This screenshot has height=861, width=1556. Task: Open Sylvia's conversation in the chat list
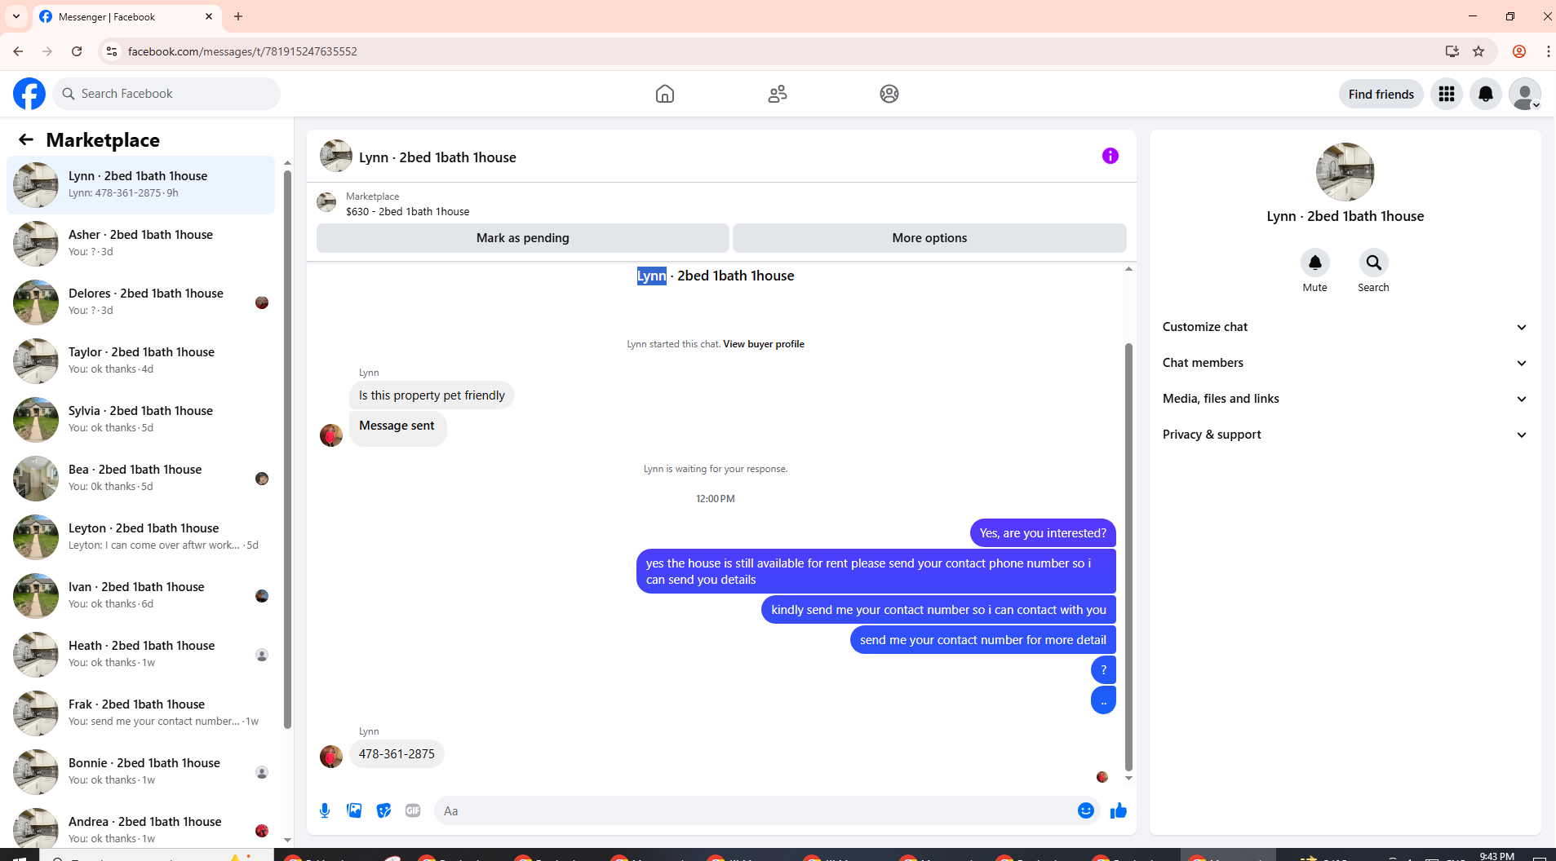(x=140, y=420)
